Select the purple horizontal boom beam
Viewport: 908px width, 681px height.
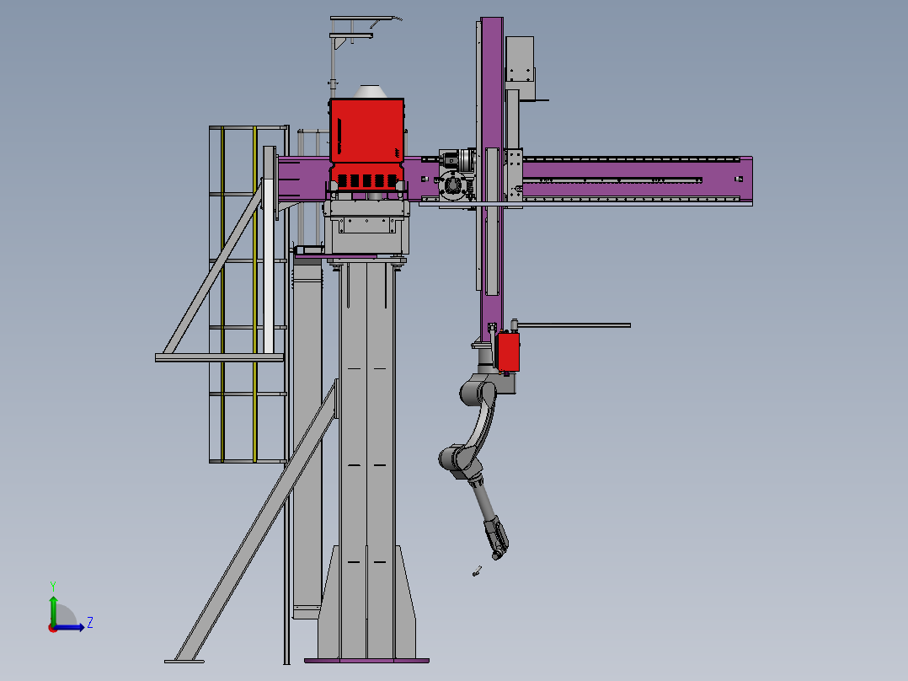pyautogui.click(x=637, y=180)
